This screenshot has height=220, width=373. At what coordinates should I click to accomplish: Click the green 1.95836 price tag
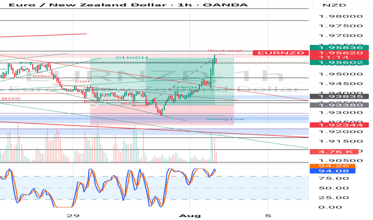click(339, 48)
